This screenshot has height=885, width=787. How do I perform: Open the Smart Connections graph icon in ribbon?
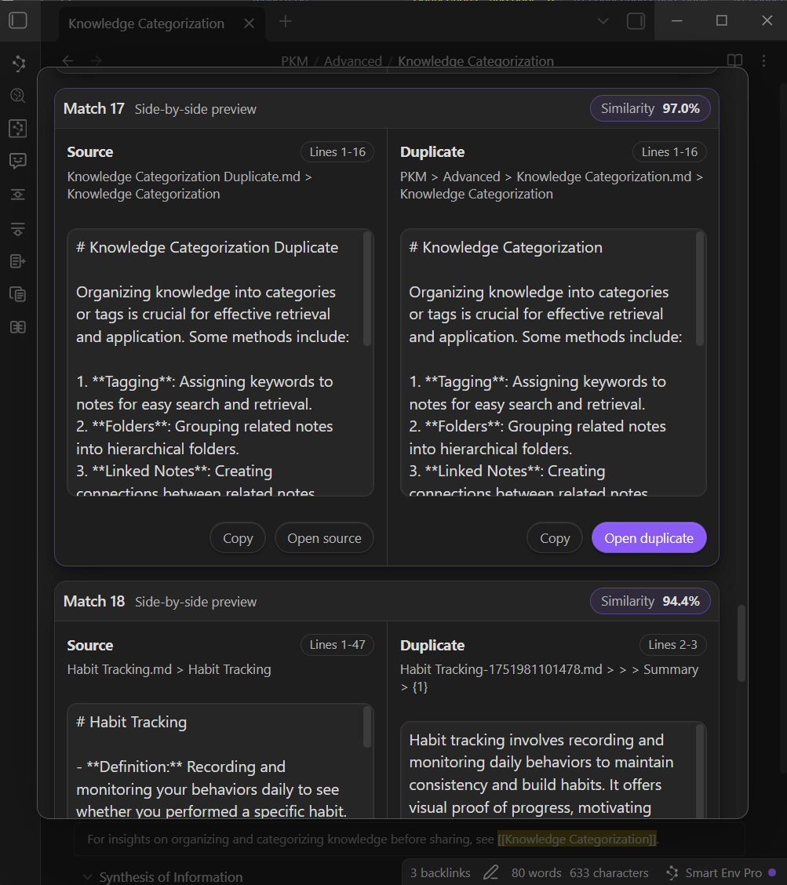(x=18, y=64)
